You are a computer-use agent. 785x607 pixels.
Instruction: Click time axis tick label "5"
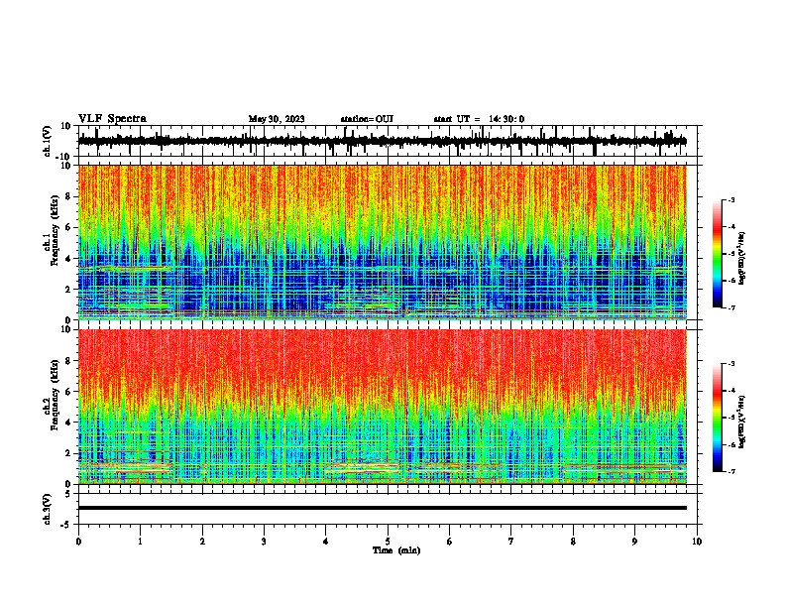[388, 542]
